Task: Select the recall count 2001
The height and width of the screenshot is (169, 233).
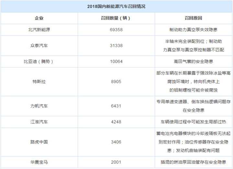Action: 116,162
